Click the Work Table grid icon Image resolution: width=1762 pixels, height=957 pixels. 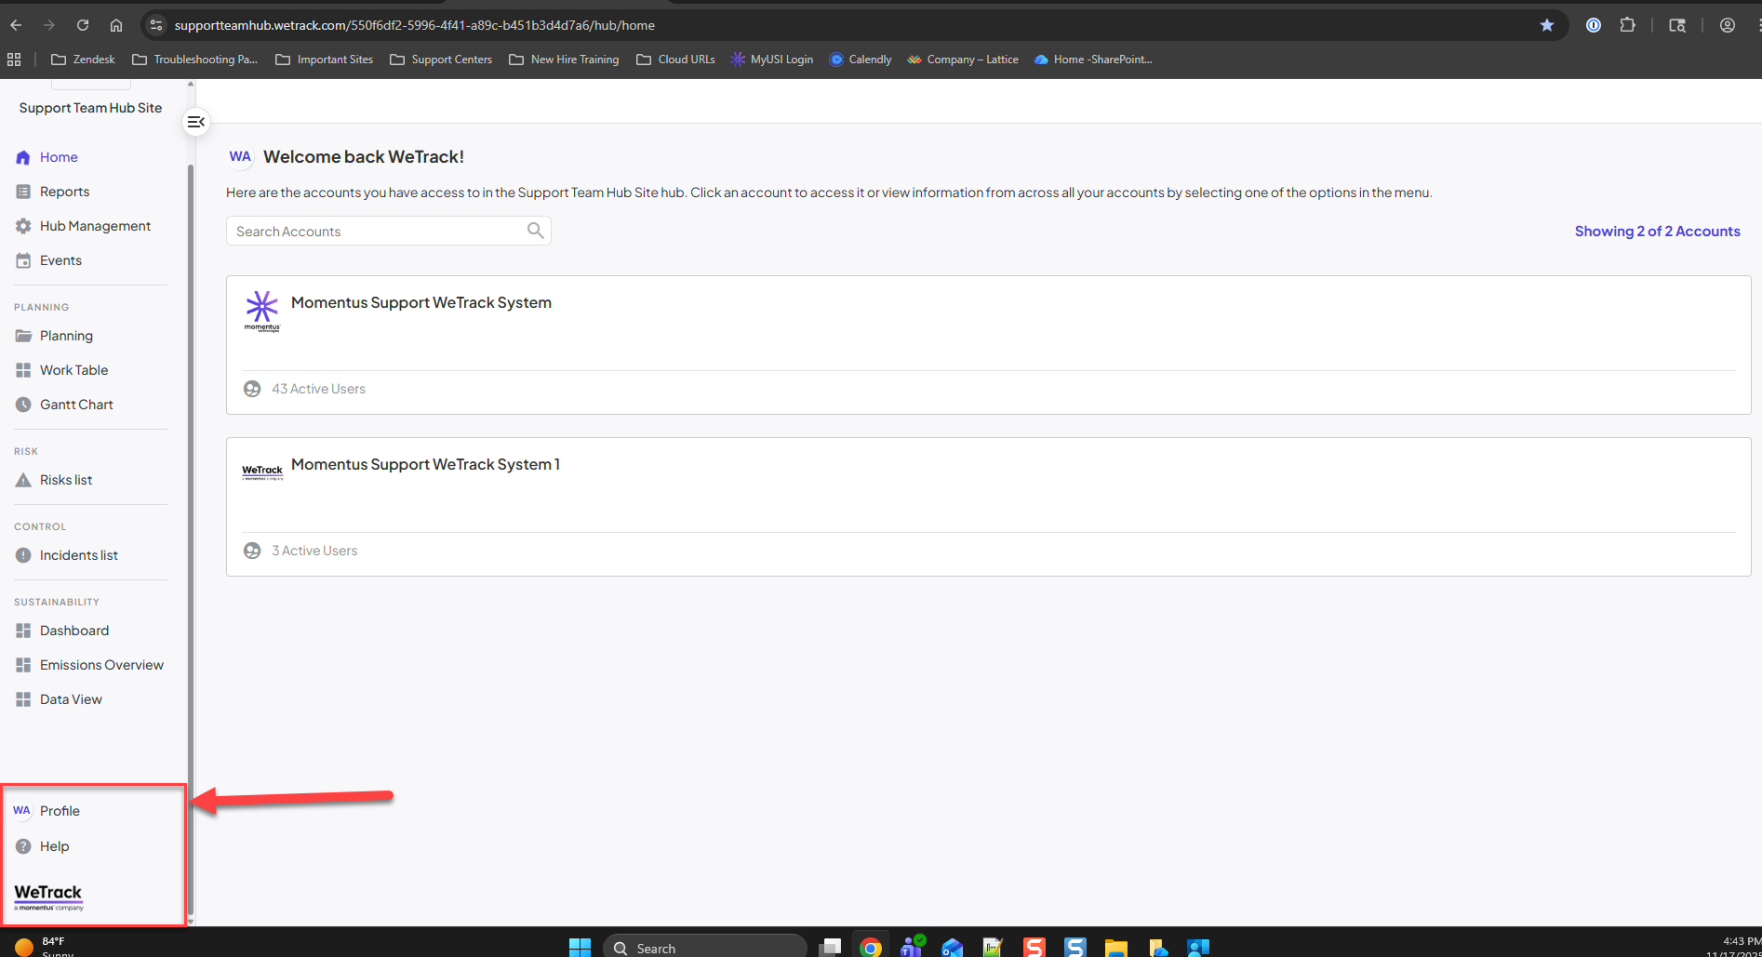(23, 370)
